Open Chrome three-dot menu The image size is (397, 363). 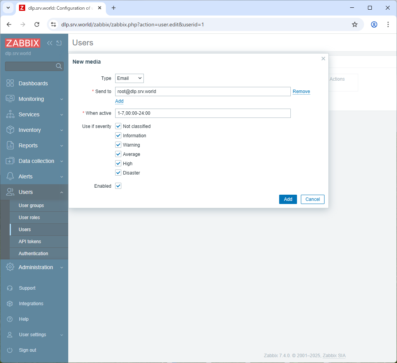pyautogui.click(x=388, y=24)
